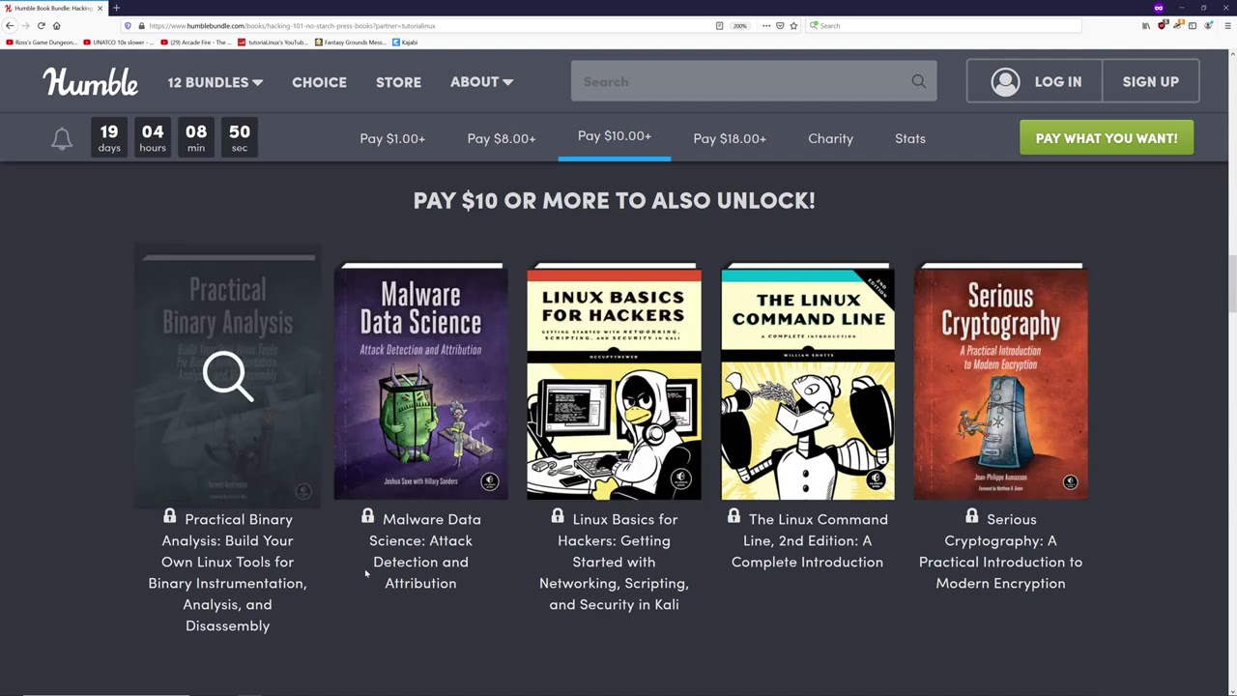
Task: Open the Firefox hamburger menu
Action: coord(1227,26)
